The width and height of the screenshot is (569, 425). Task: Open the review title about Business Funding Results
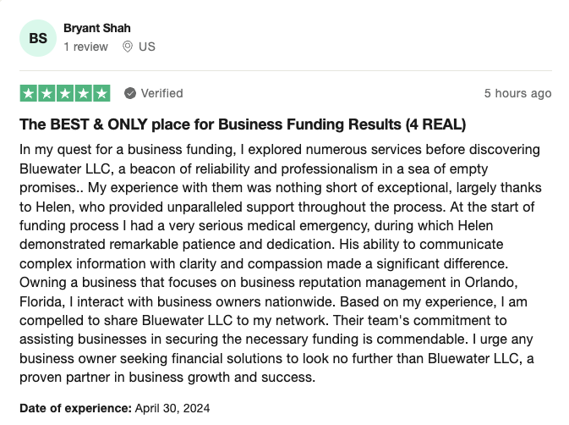pos(243,124)
